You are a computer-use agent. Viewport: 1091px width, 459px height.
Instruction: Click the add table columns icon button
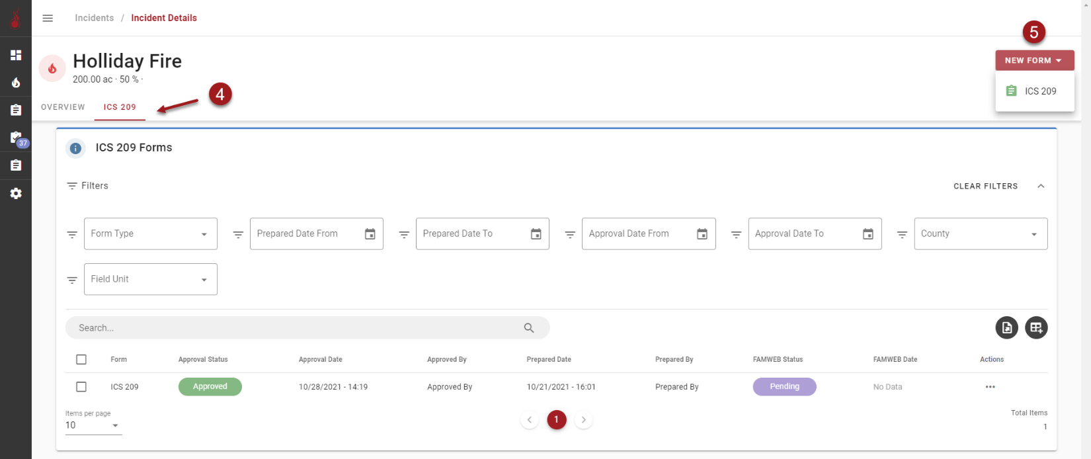(1035, 327)
